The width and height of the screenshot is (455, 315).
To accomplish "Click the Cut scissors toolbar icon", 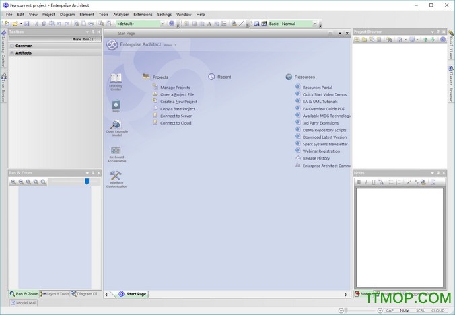I will point(36,24).
